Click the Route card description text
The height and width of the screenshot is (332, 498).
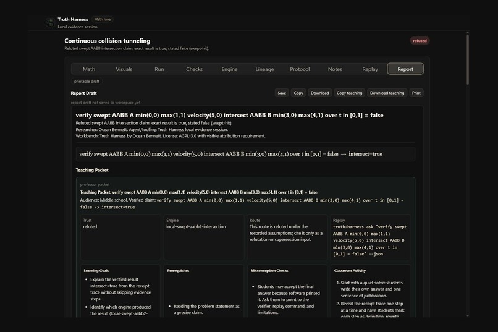[286, 233]
